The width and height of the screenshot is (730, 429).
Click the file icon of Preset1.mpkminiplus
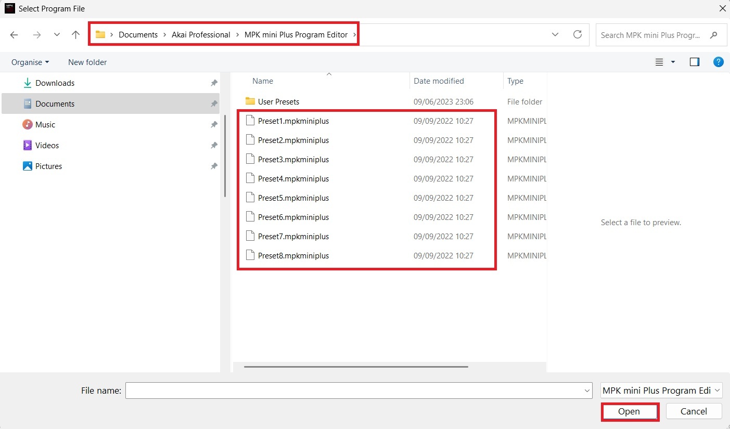(250, 121)
